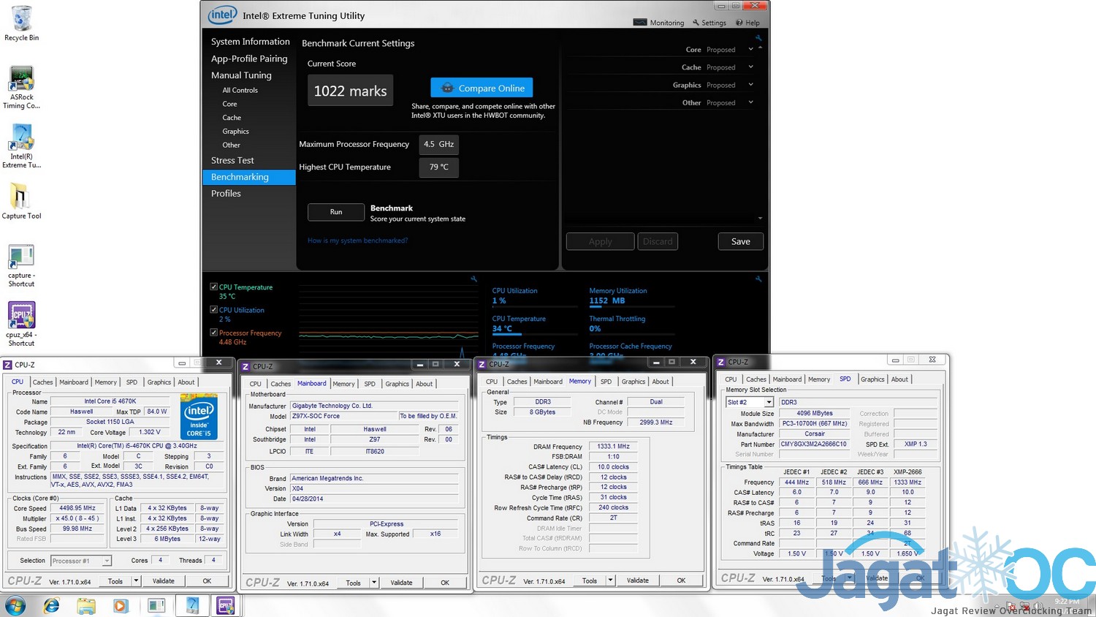Open Settings in the XTU header
This screenshot has height=617, width=1096.
(x=709, y=23)
